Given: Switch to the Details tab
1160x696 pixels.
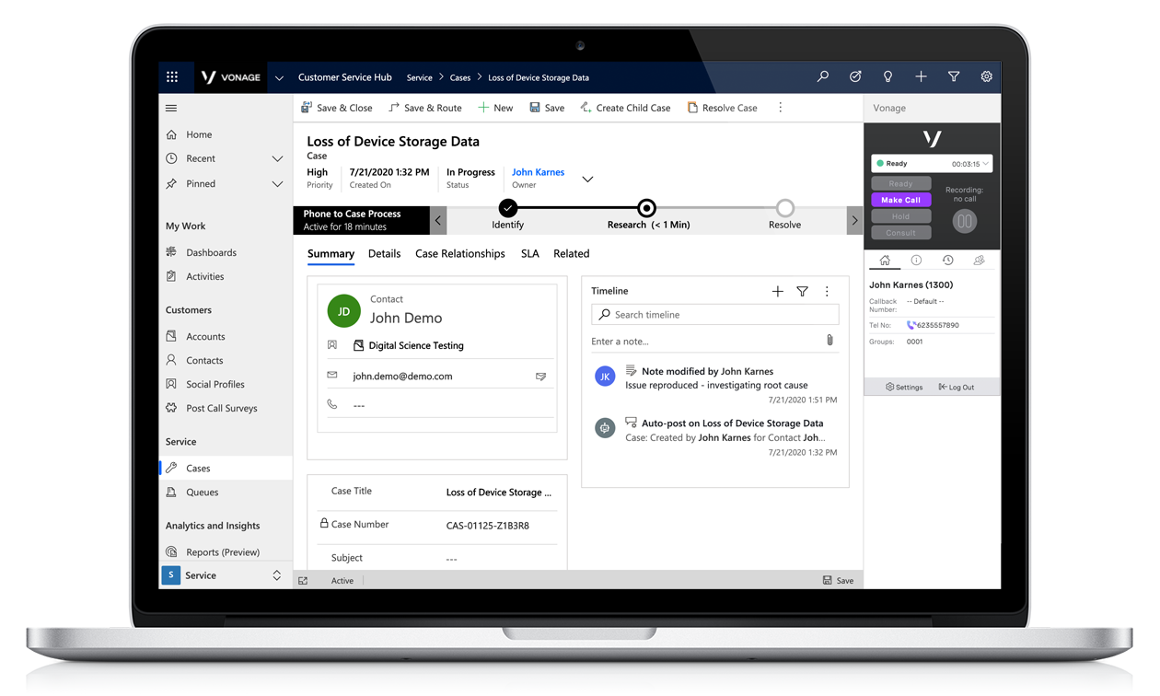Looking at the screenshot, I should pyautogui.click(x=384, y=254).
